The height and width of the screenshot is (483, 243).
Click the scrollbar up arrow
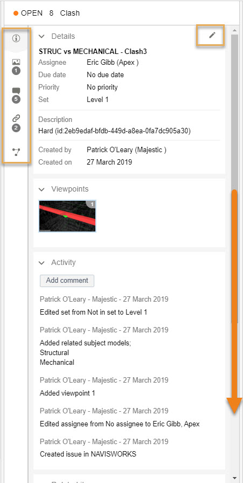click(x=235, y=30)
